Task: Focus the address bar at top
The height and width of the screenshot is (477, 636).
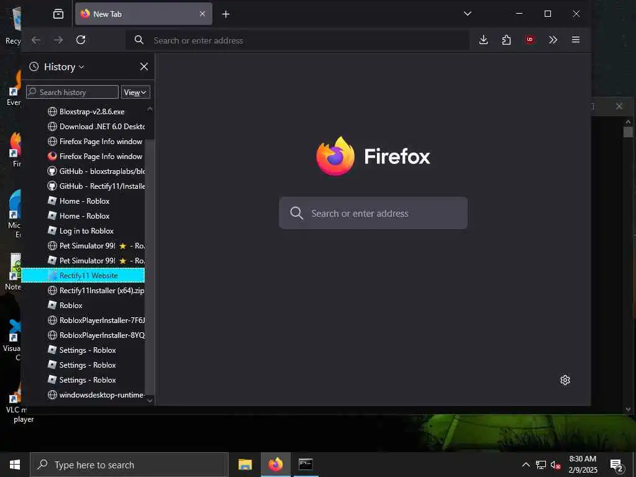Action: [x=298, y=40]
